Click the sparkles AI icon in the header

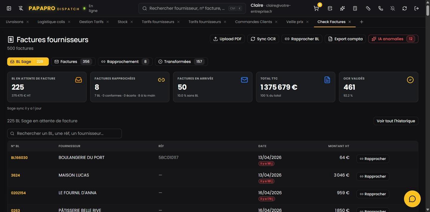point(343,8)
